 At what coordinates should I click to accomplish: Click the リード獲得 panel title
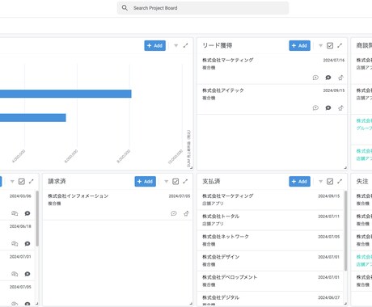click(218, 45)
